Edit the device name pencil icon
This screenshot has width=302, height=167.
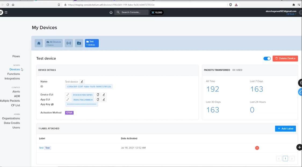click(82, 82)
